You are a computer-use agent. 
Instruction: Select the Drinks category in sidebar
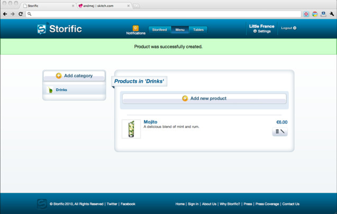61,90
